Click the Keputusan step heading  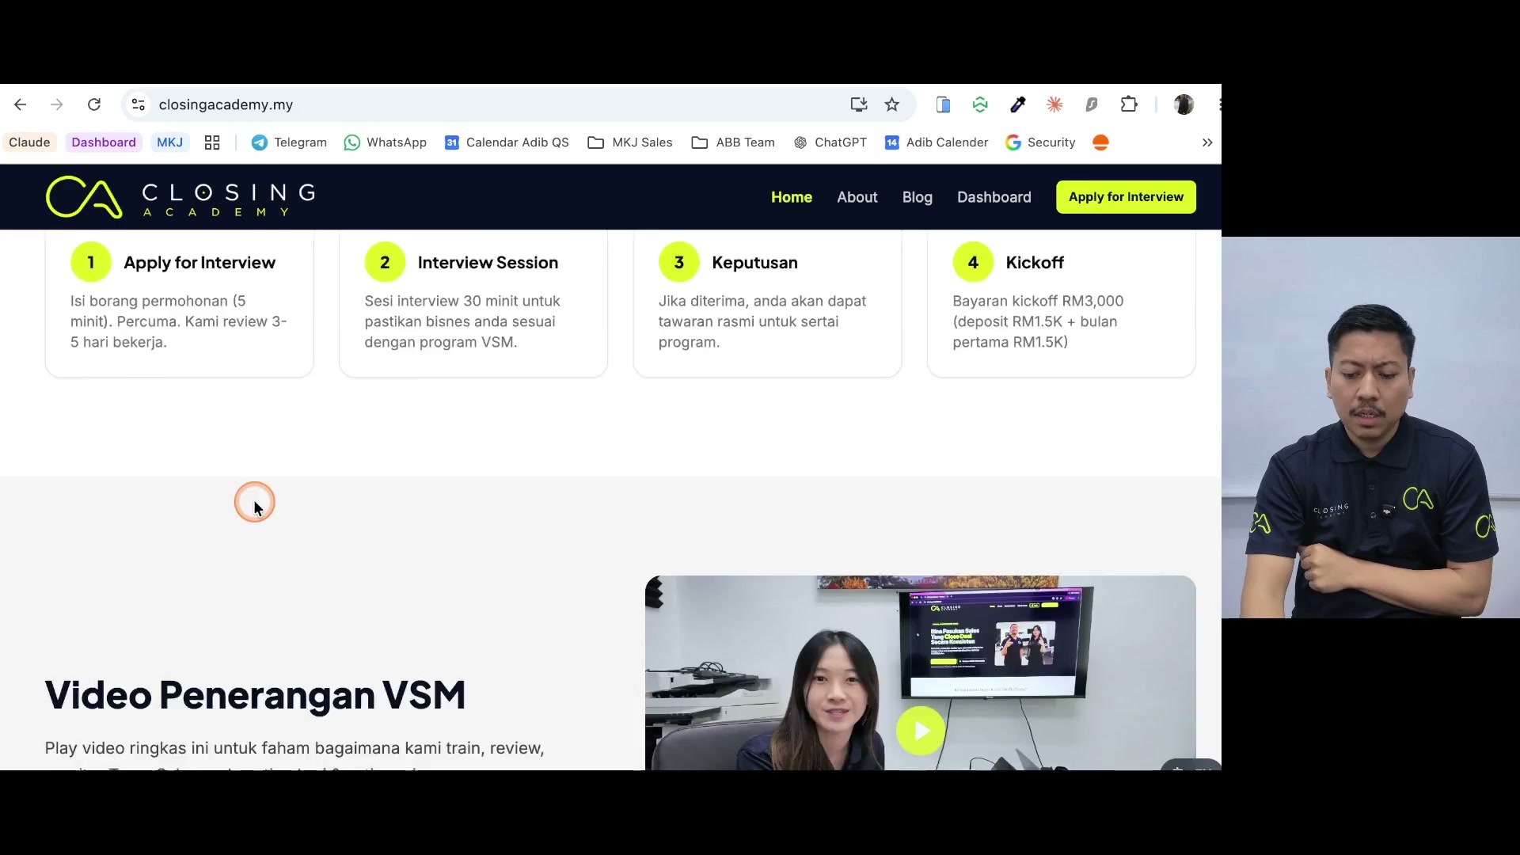point(754,263)
